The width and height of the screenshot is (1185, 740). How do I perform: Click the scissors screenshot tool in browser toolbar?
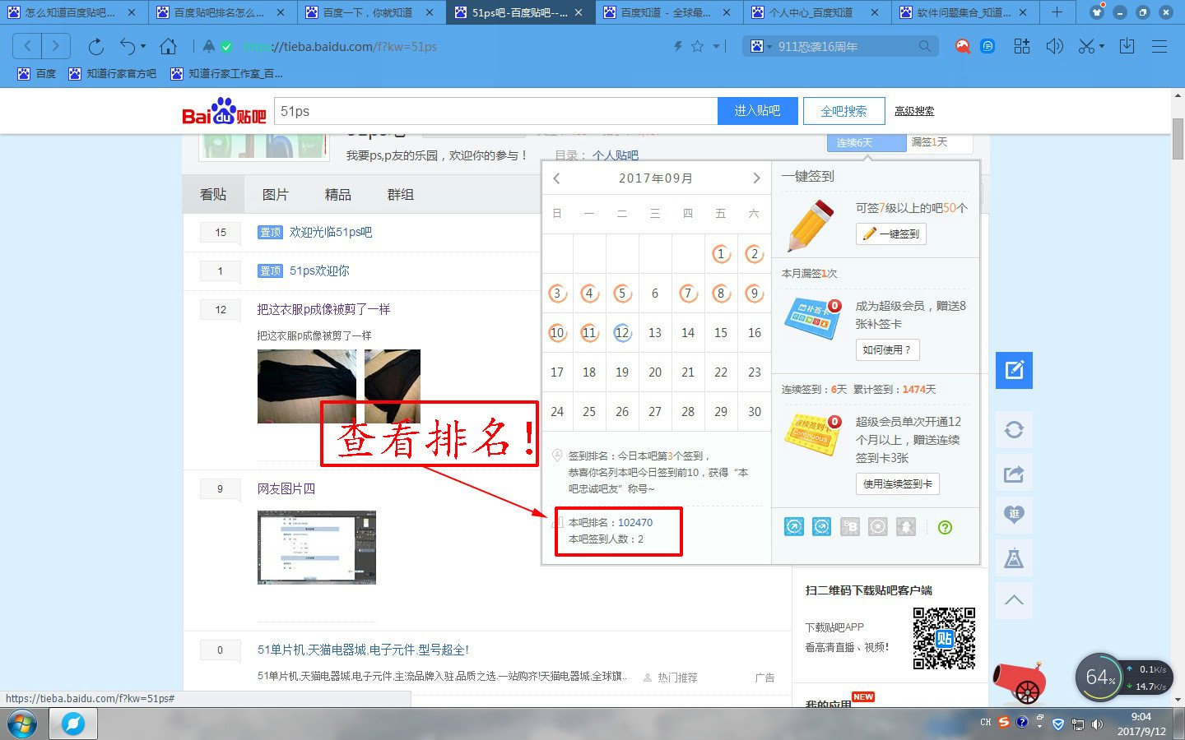pos(1085,46)
